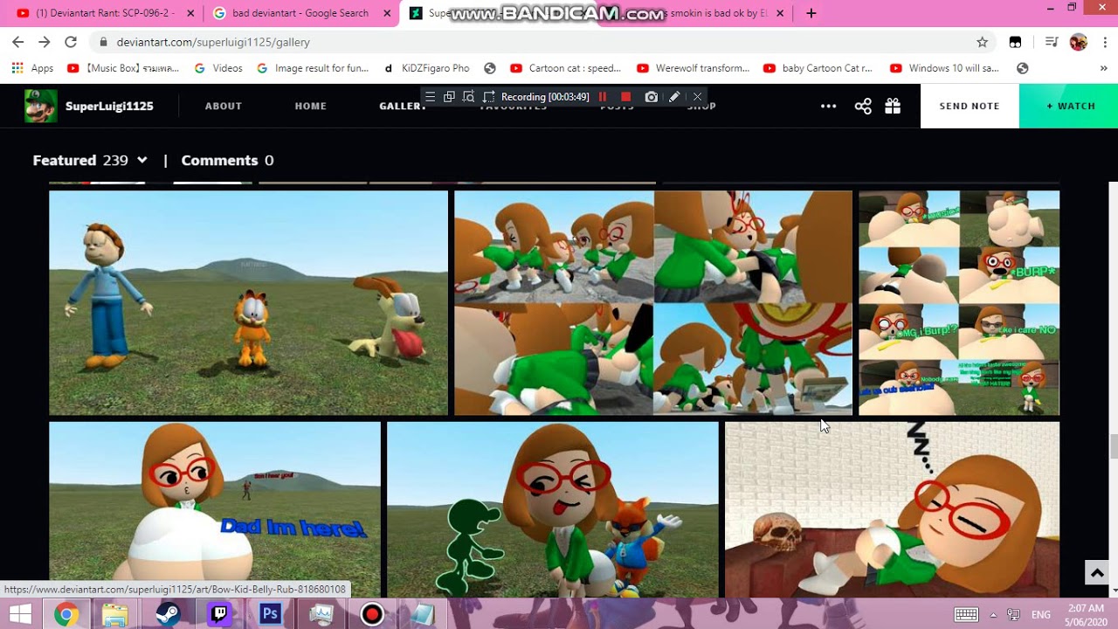Viewport: 1118px width, 629px height.
Task: Open the Chrome profile avatar
Action: tap(1079, 42)
